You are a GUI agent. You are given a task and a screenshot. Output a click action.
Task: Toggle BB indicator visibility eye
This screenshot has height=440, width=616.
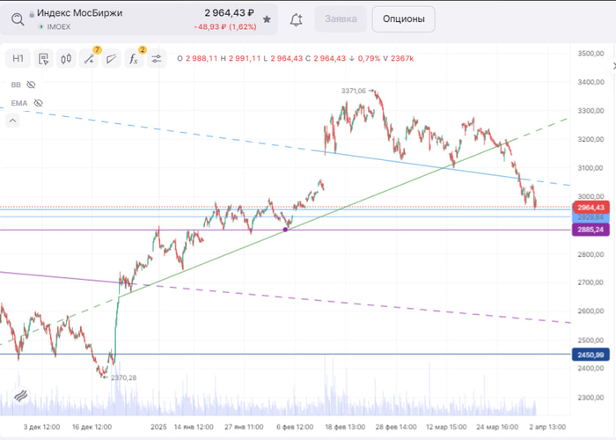[31, 84]
